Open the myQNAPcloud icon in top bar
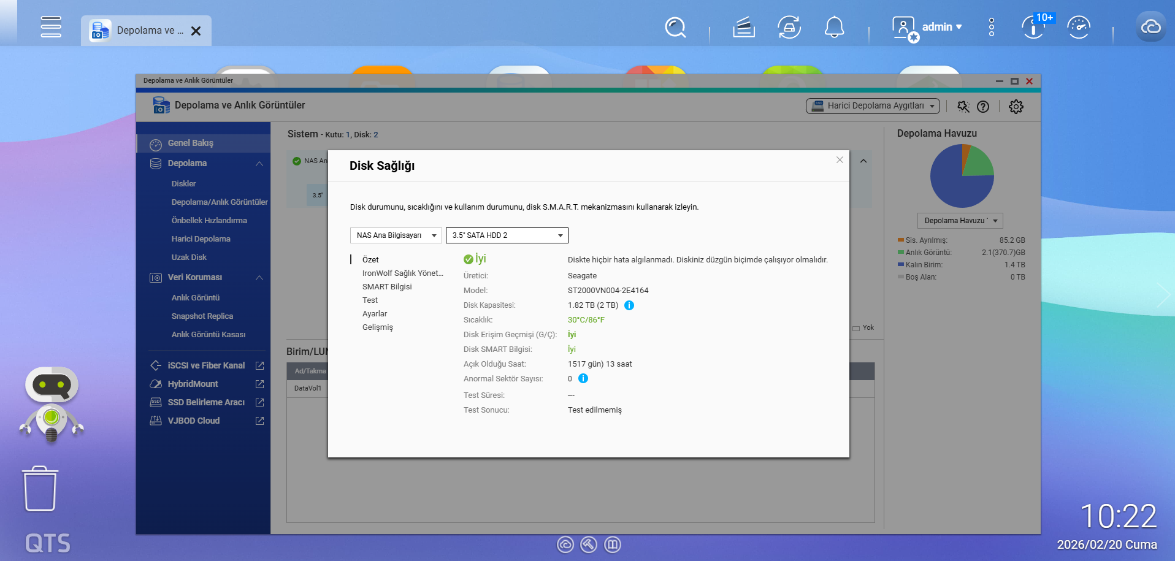Screen dimensions: 1175x561 (x=1150, y=27)
